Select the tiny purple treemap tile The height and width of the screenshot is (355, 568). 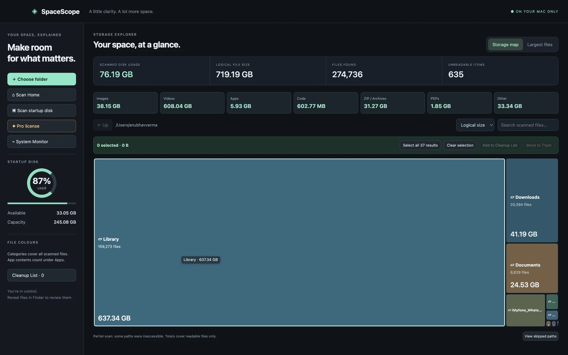[554, 324]
